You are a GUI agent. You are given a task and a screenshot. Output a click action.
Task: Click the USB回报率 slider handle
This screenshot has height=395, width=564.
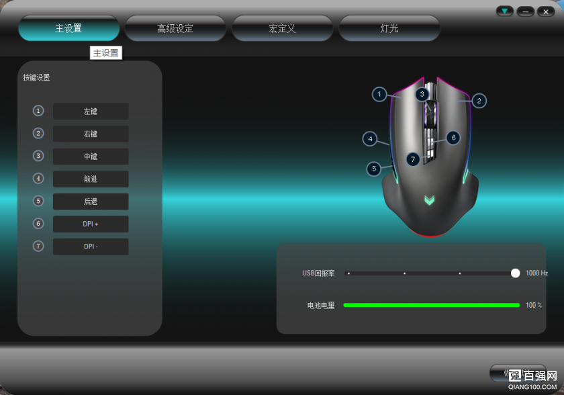(x=515, y=273)
